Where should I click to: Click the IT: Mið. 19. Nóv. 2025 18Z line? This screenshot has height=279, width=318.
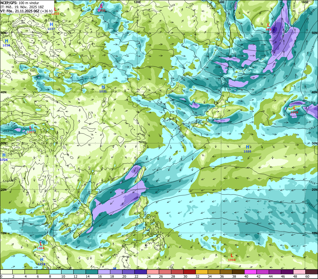pyautogui.click(x=22, y=7)
